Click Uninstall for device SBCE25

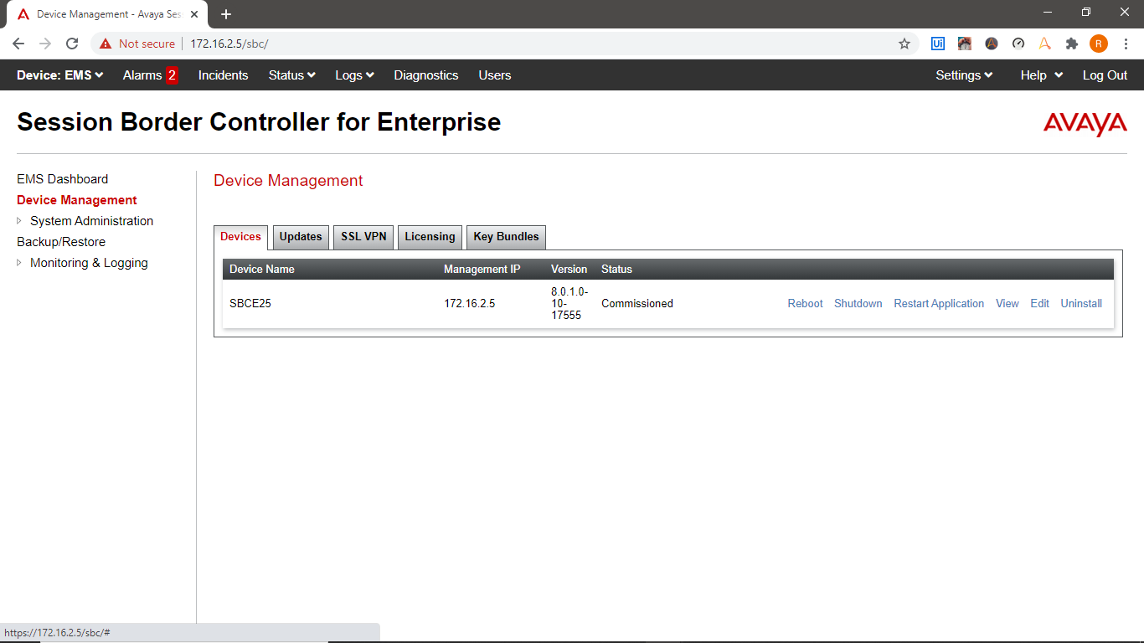(1081, 304)
